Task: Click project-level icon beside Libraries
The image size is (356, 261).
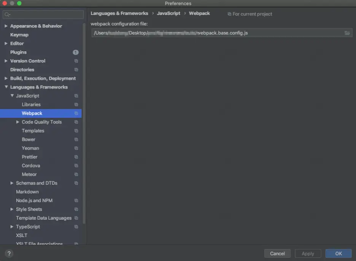Action: [76, 104]
